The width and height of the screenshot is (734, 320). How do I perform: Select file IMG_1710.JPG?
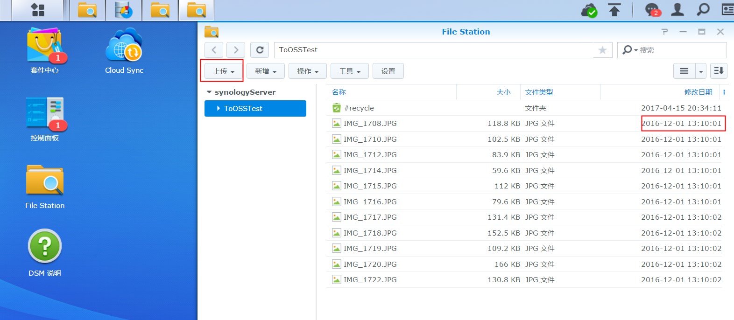524,139
